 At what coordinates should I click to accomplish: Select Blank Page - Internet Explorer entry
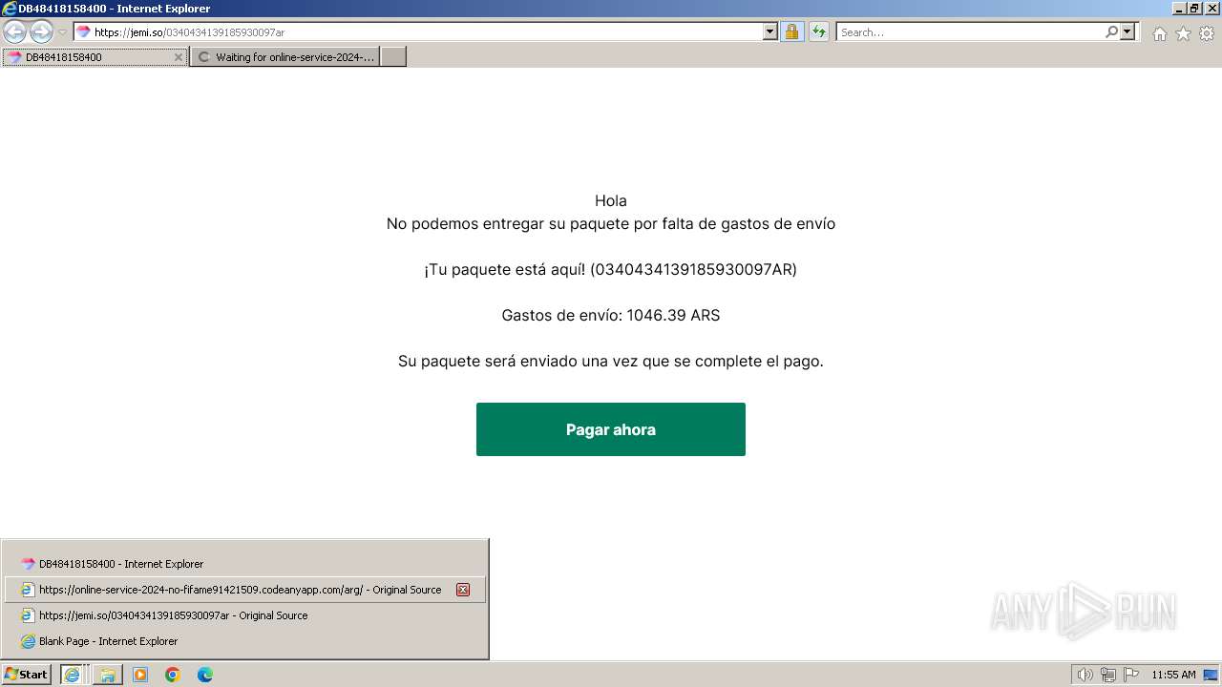point(245,641)
